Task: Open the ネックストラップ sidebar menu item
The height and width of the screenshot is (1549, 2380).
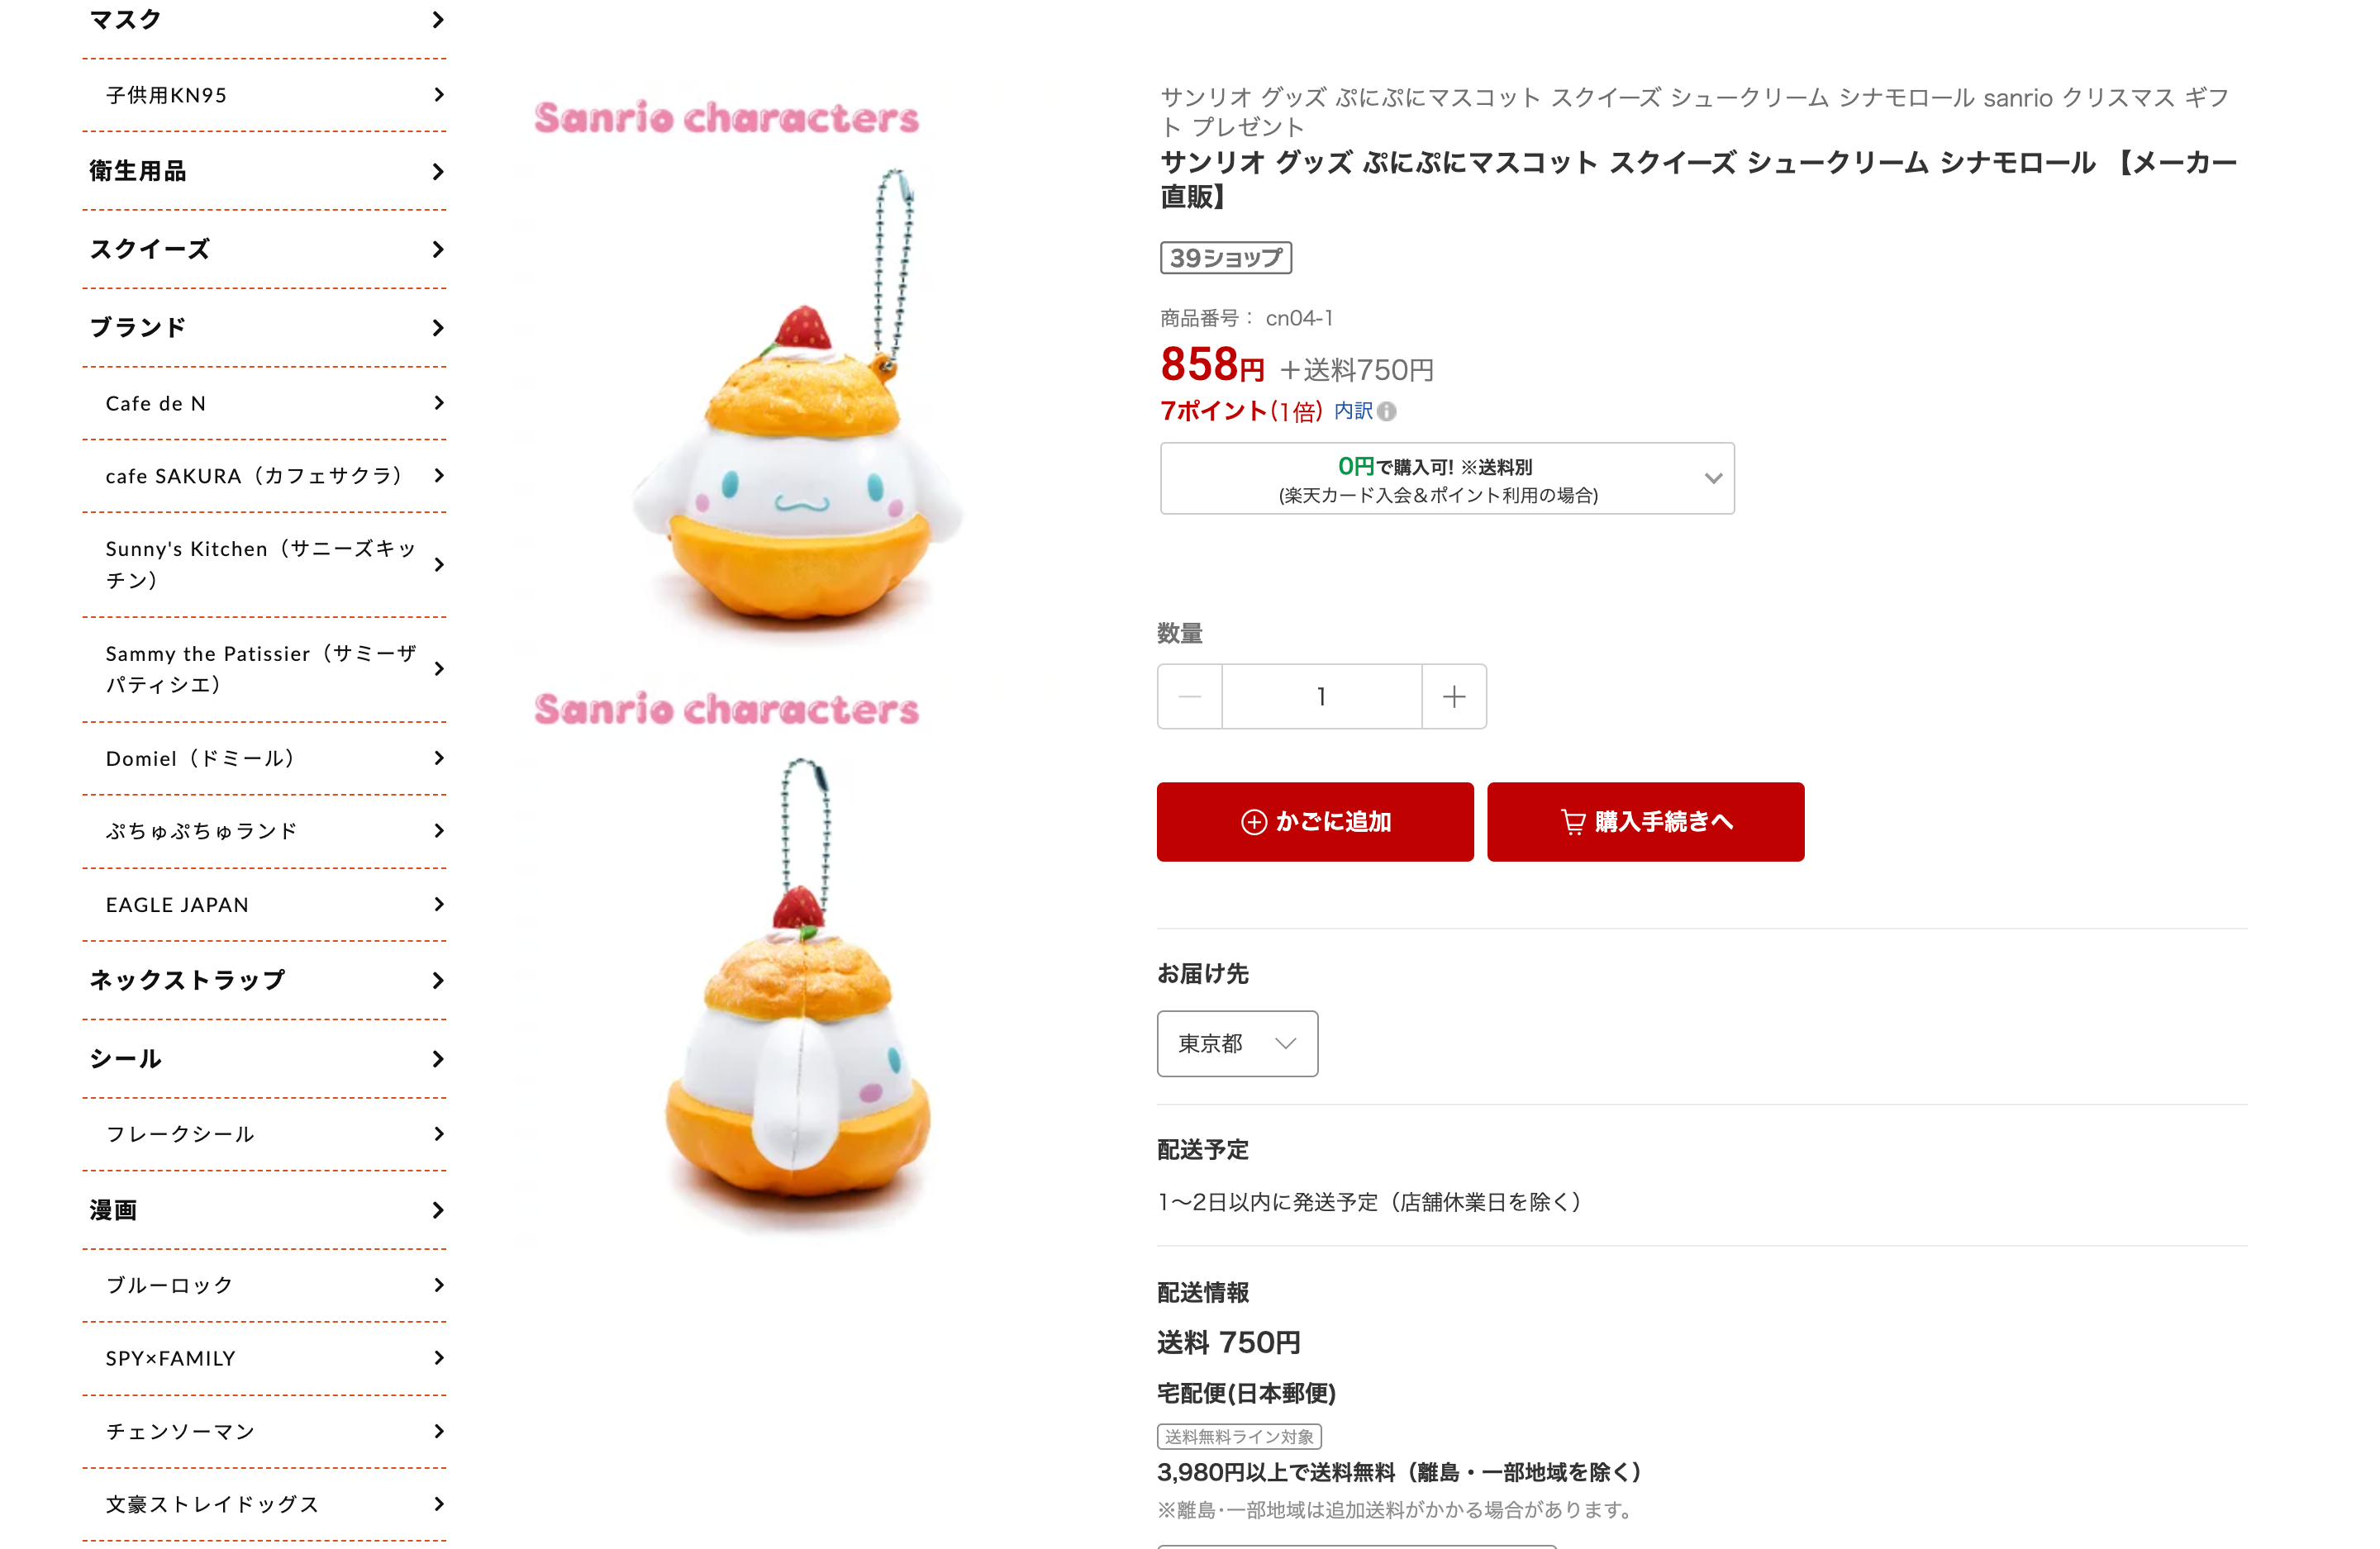Action: pyautogui.click(x=265, y=980)
